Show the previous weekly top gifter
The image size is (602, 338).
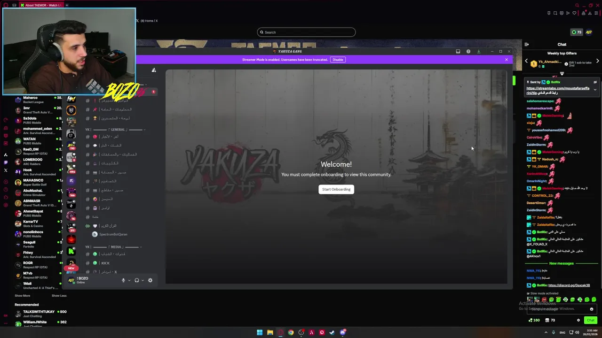pos(526,61)
